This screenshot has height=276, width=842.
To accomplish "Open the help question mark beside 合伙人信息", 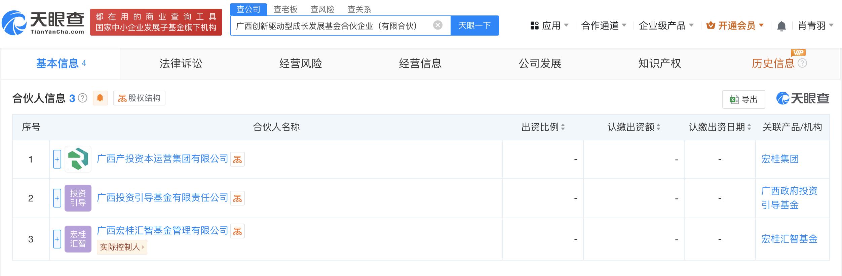I will point(82,98).
